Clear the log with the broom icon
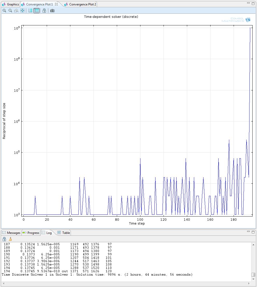The image size is (257, 287). (10, 239)
